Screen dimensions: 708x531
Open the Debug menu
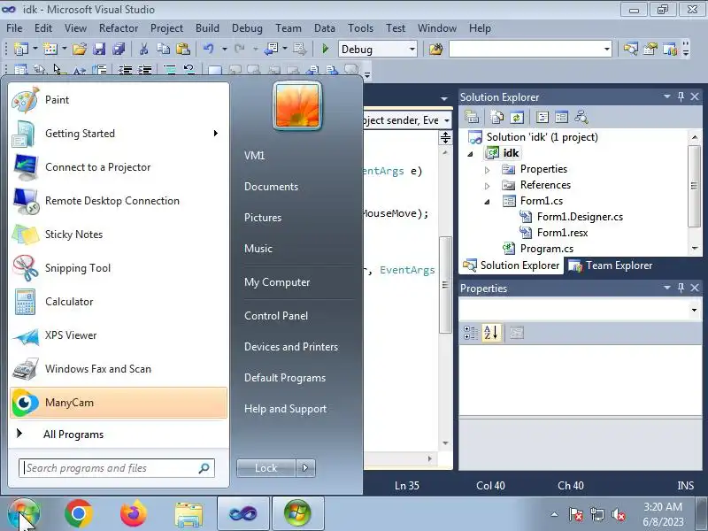click(247, 28)
